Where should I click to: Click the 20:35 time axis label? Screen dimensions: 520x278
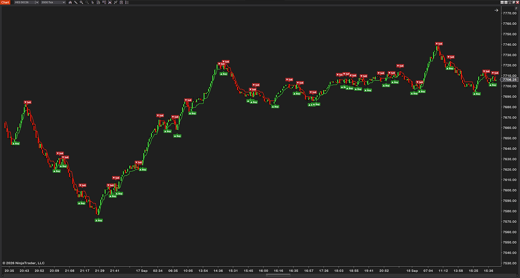click(9, 271)
